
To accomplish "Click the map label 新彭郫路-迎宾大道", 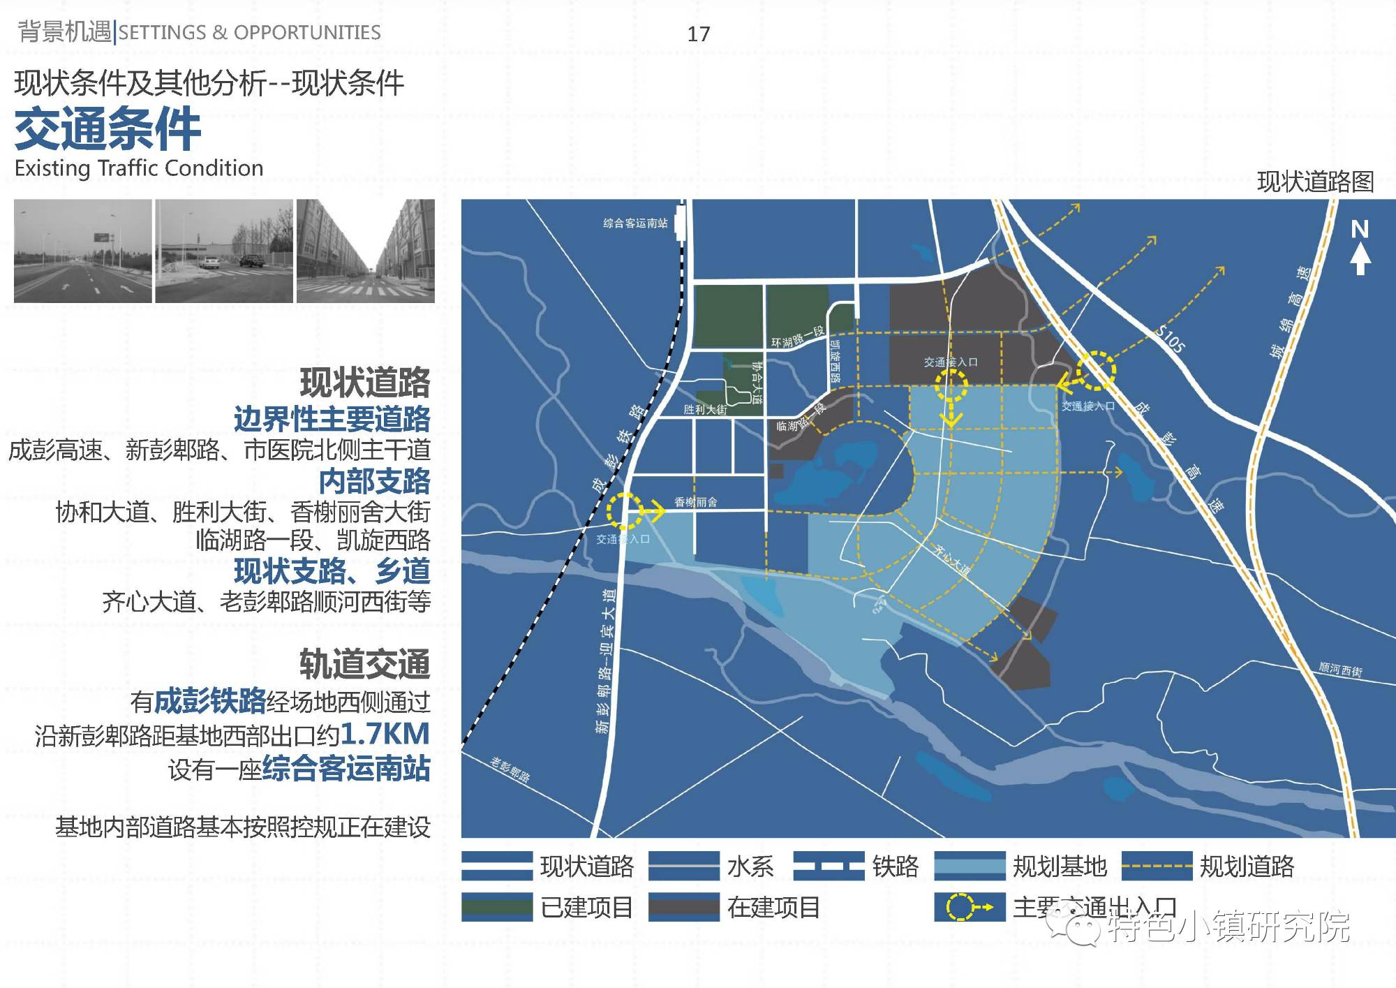I will pyautogui.click(x=606, y=661).
